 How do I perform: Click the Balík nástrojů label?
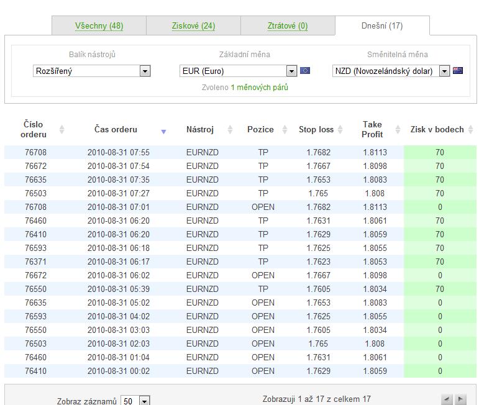point(92,55)
